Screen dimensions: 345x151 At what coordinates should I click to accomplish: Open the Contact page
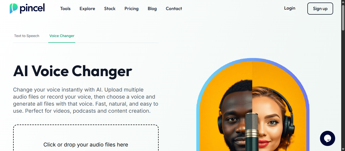click(174, 9)
